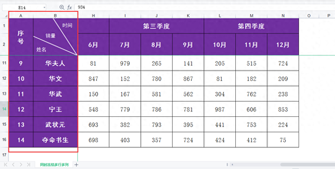Select the name cell 武状元
Image resolution: width=335 pixels, height=169 pixels.
(x=55, y=124)
